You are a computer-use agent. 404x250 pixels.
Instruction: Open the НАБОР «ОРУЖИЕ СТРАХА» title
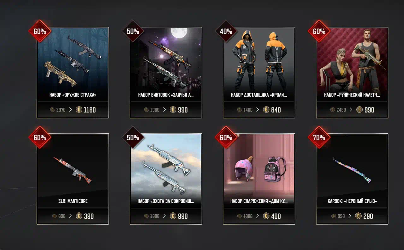coord(73,95)
